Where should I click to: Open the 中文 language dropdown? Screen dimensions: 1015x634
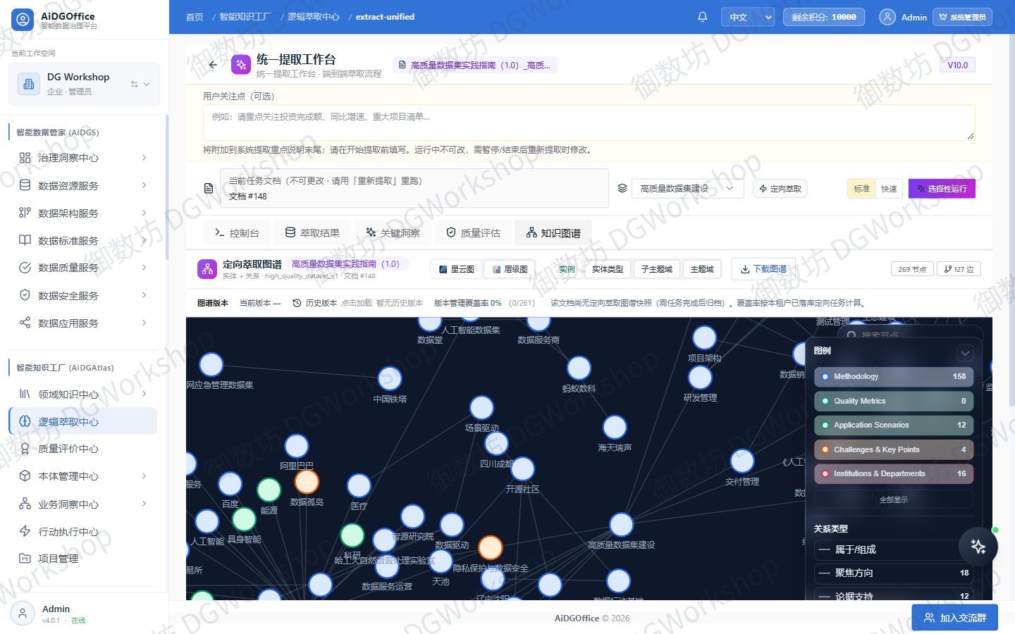click(x=747, y=17)
